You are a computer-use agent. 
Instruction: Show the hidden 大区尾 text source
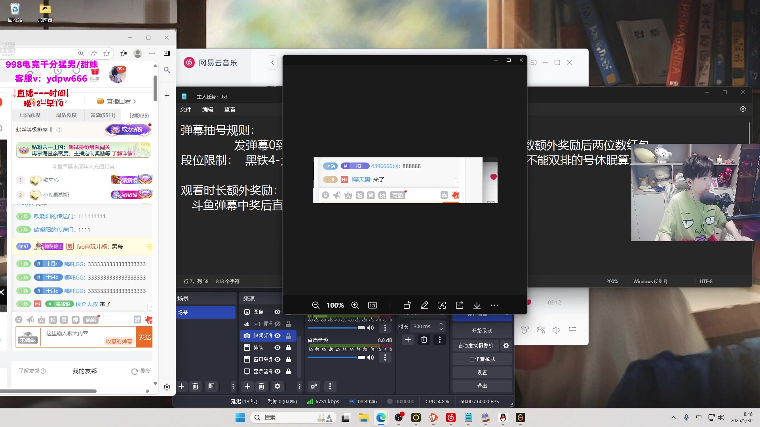coord(277,324)
